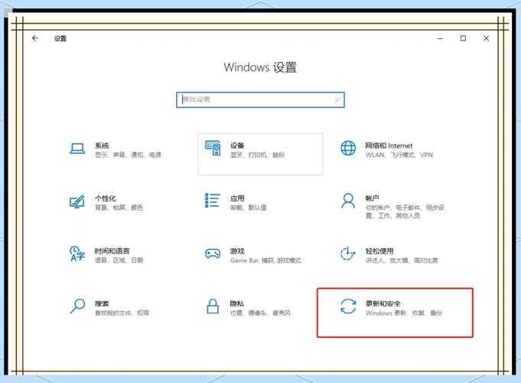Viewport: 521px width, 383px height.
Task: Open the Apps list icon
Action: pyautogui.click(x=213, y=201)
